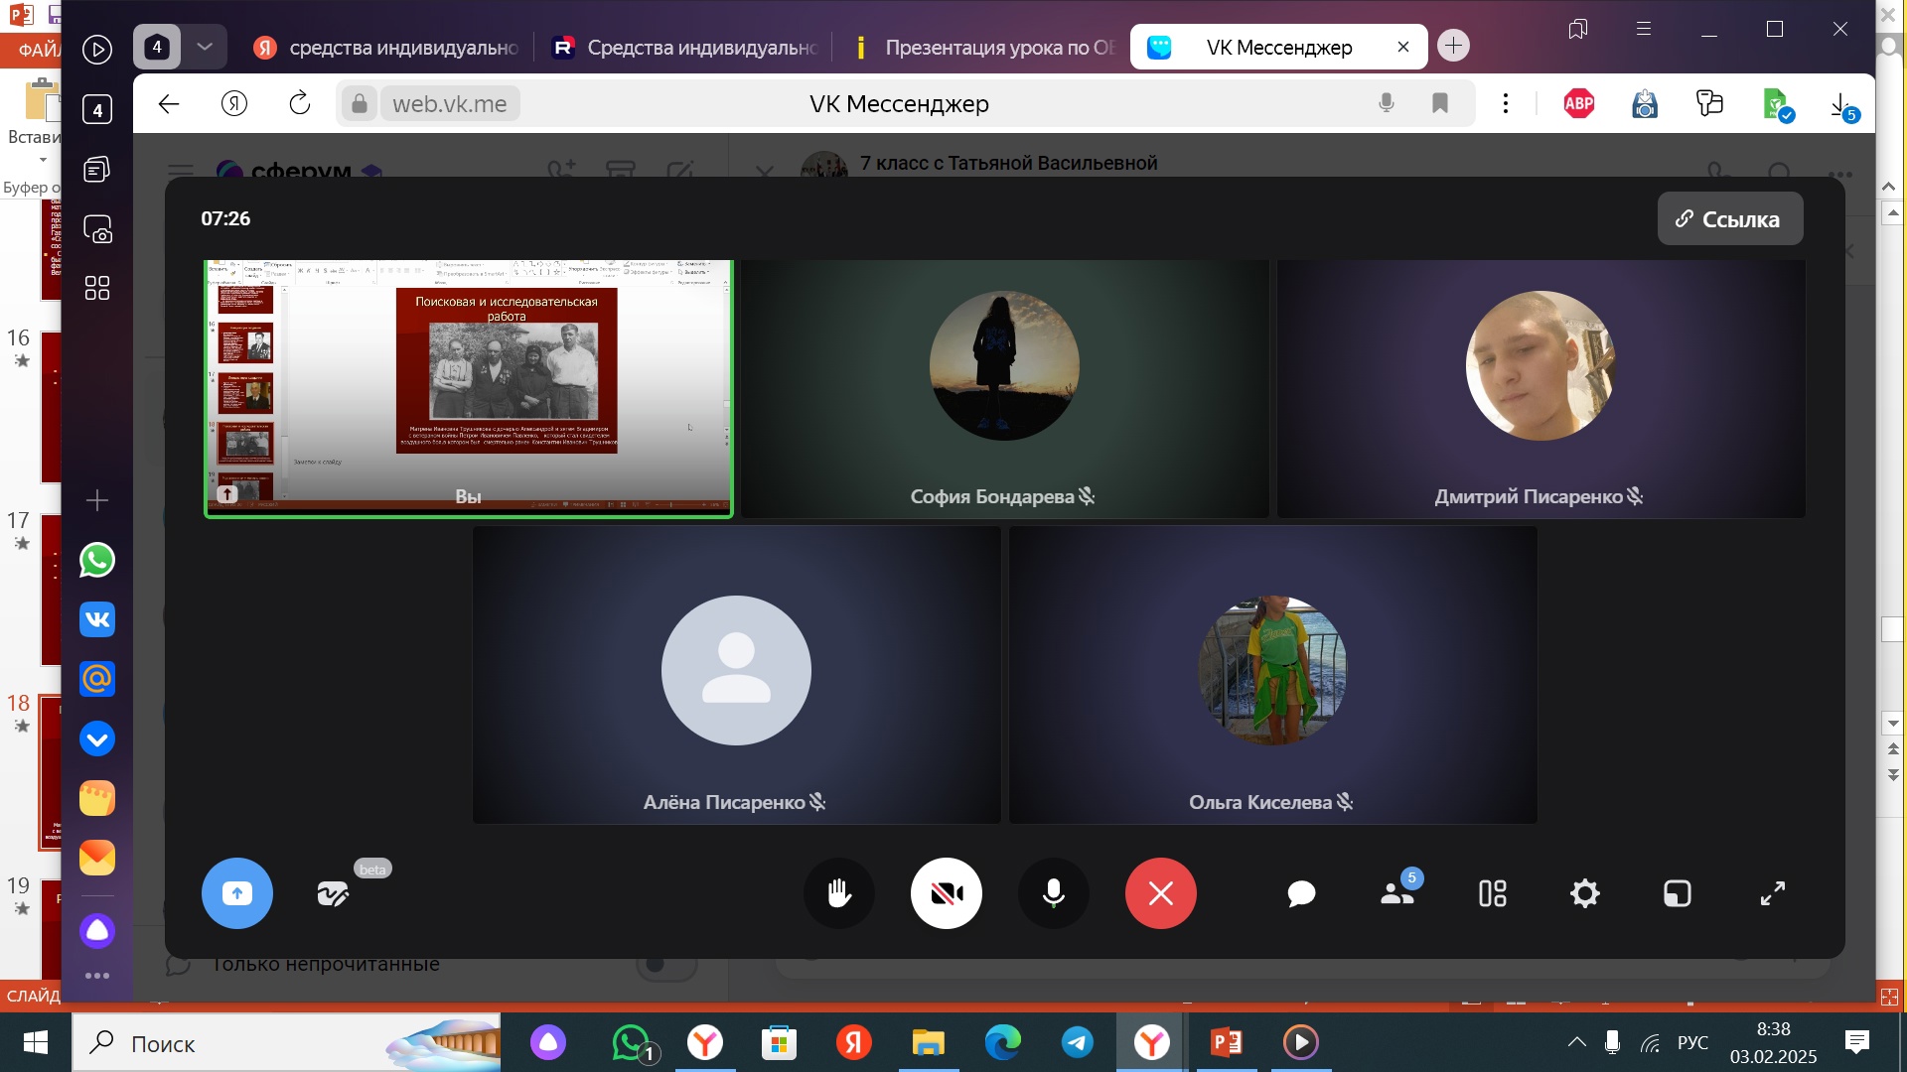Click the web.vk.me address field
Screen dimensions: 1907x1072
(449, 103)
